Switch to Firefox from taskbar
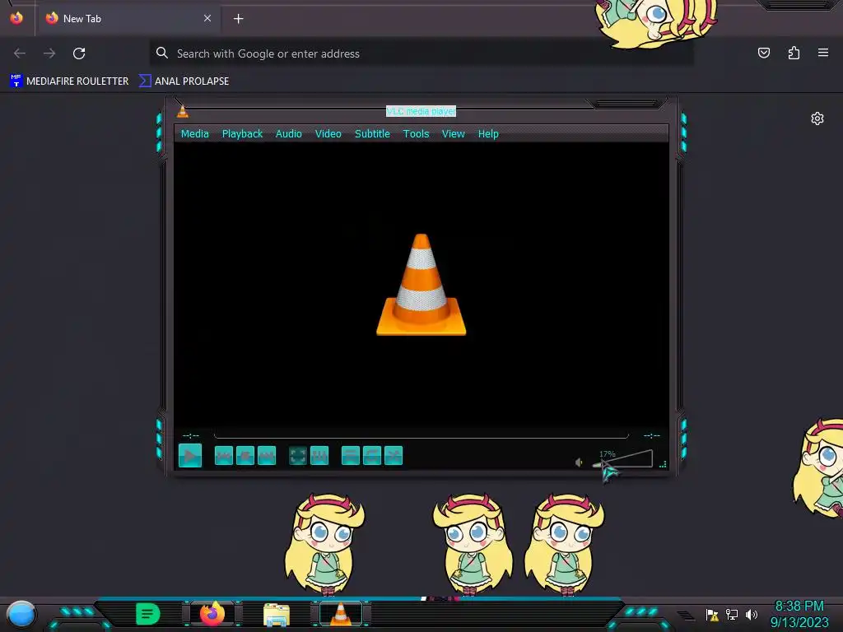The width and height of the screenshot is (843, 632). point(212,614)
